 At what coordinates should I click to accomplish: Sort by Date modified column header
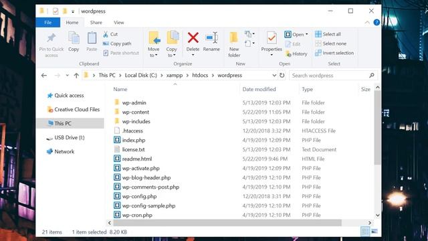pyautogui.click(x=259, y=89)
